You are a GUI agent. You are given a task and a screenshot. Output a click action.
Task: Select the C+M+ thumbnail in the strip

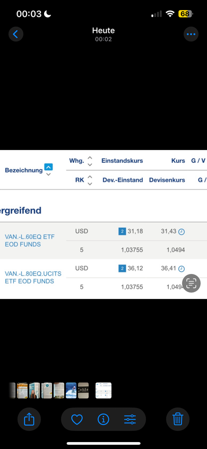(x=83, y=390)
